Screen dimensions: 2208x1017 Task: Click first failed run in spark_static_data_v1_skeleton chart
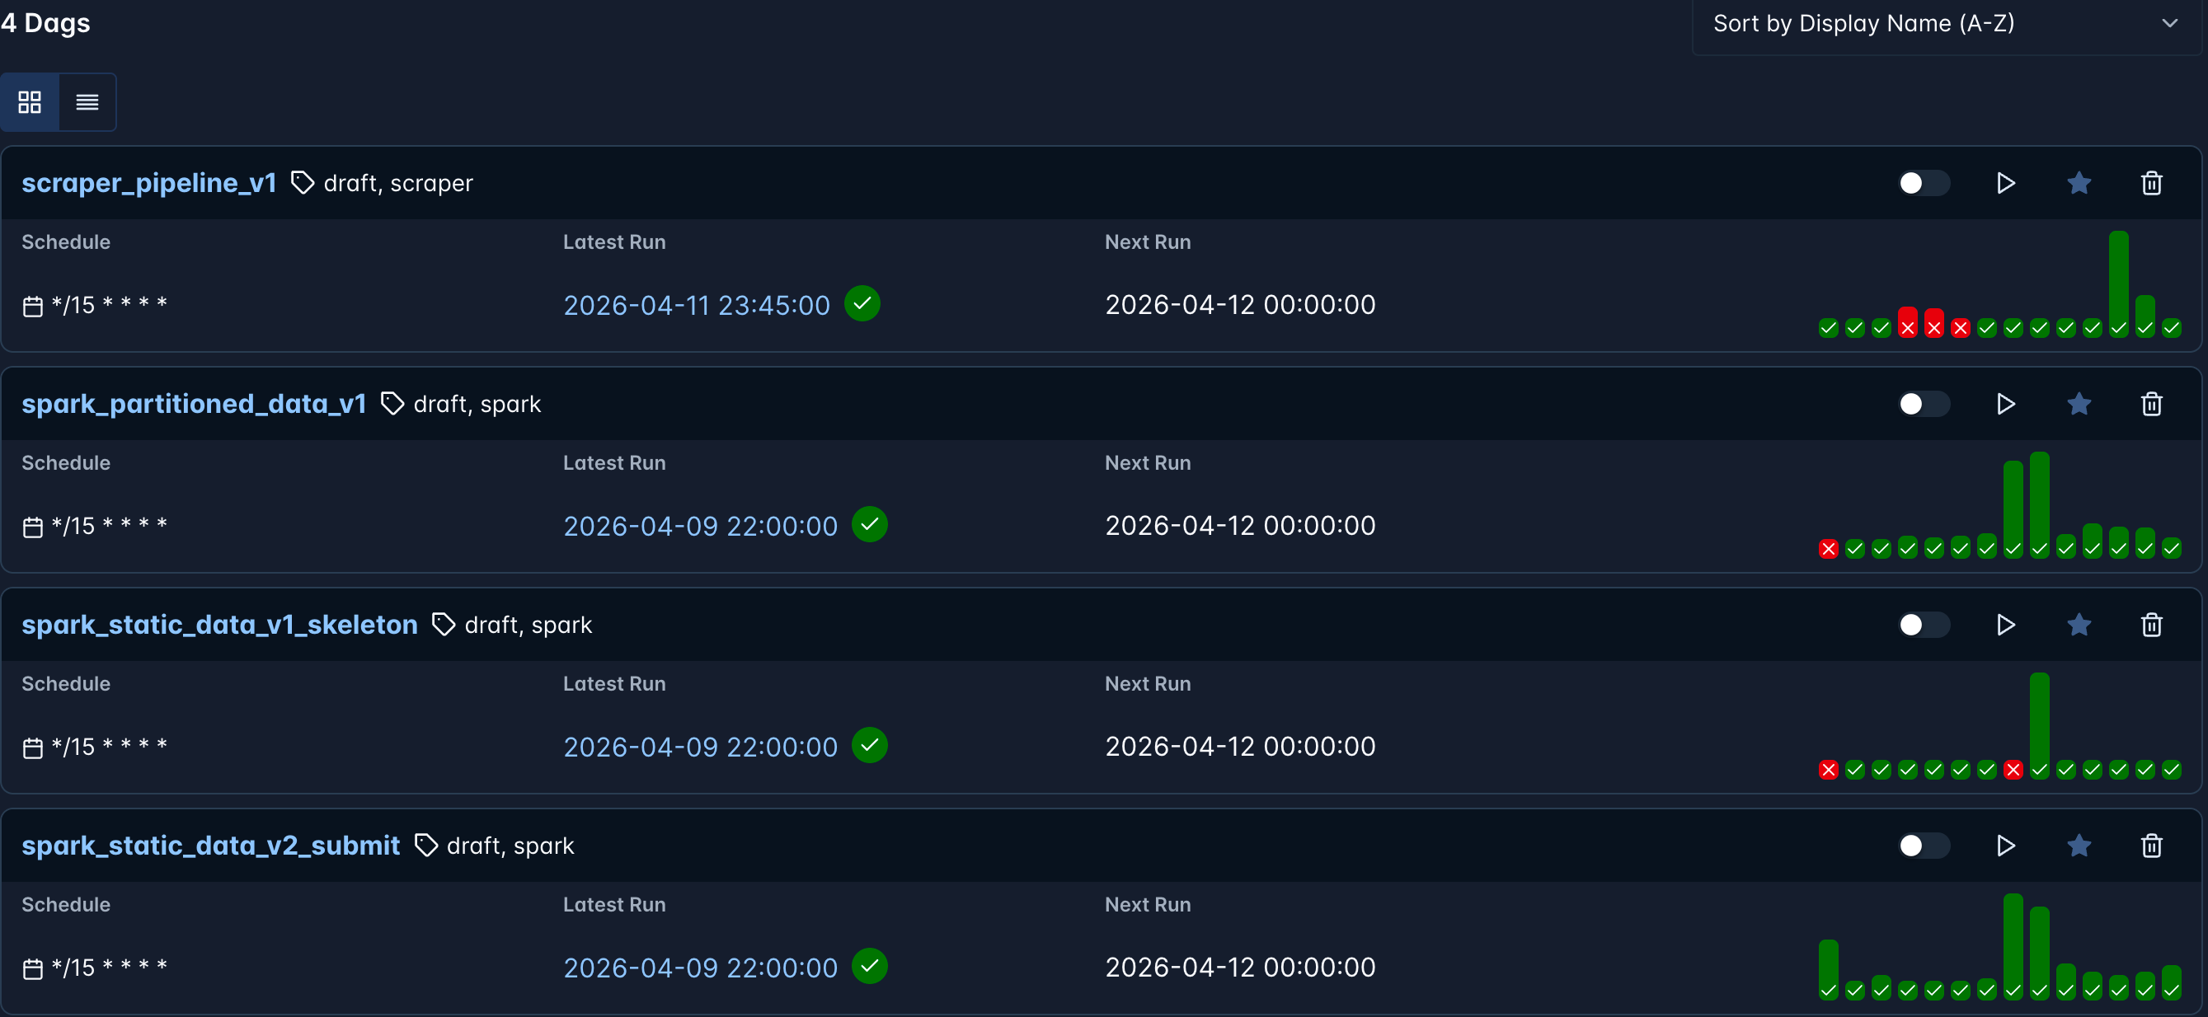1828,770
